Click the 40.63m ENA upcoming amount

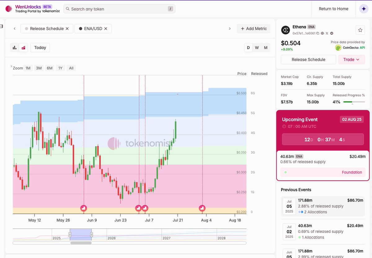click(292, 156)
